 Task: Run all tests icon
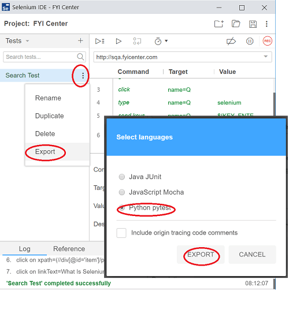(100, 41)
